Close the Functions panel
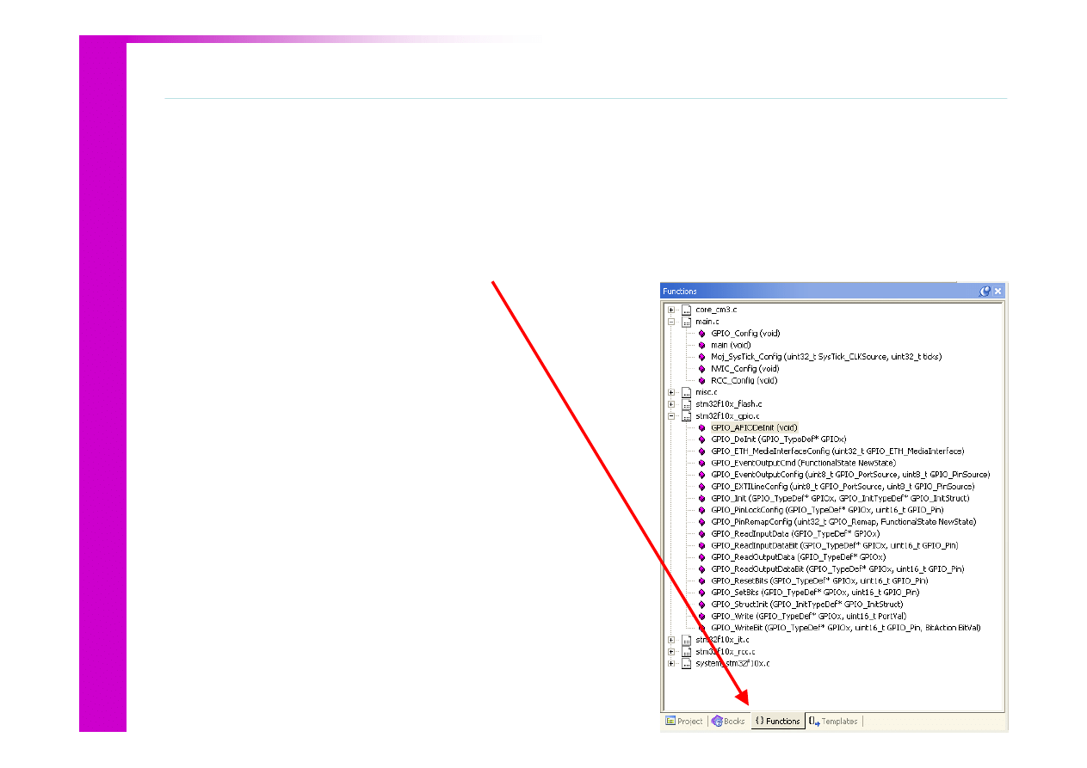Viewport: 1087px width, 768px height. click(998, 292)
